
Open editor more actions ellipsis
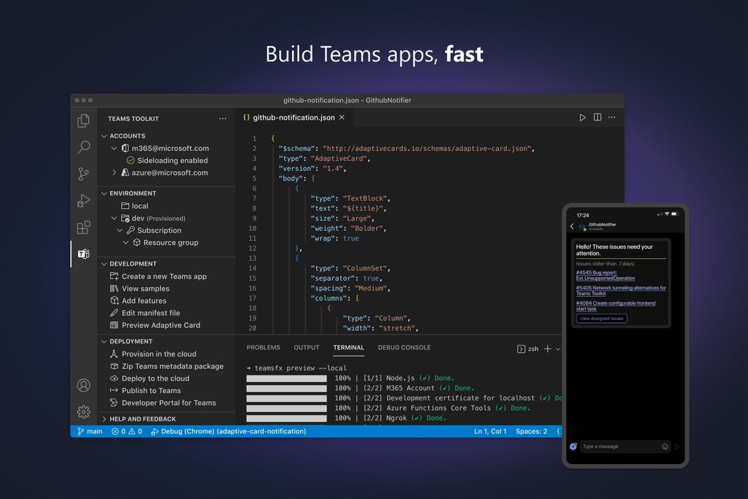(611, 117)
